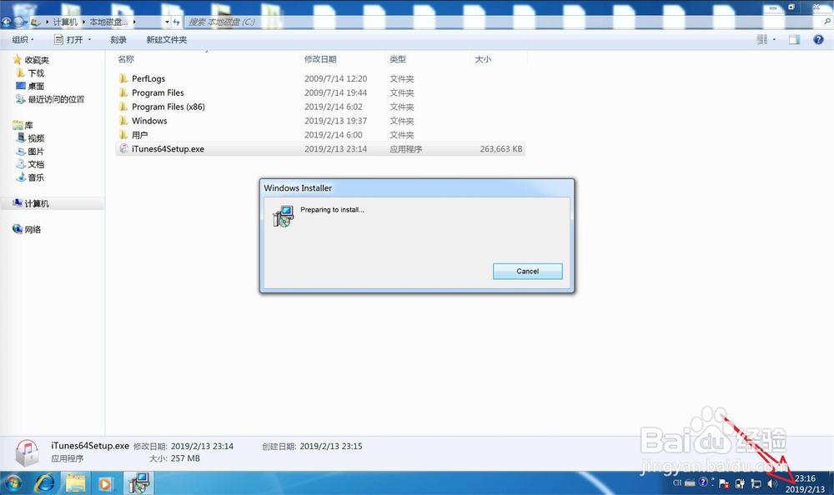Click the language bar help icon
The height and width of the screenshot is (495, 834).
point(703,482)
